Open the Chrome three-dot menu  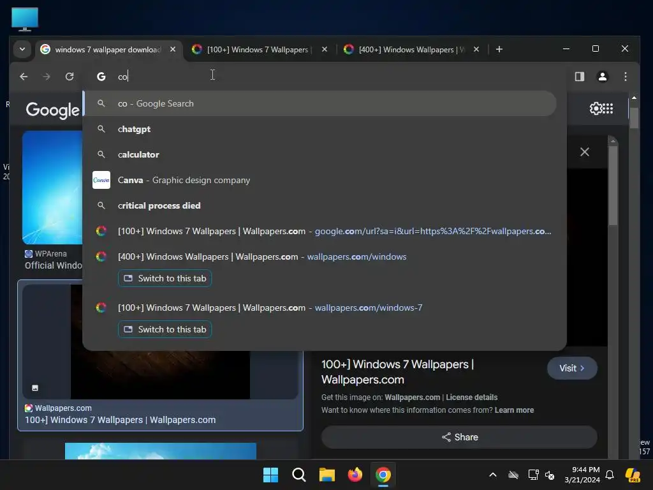(625, 77)
